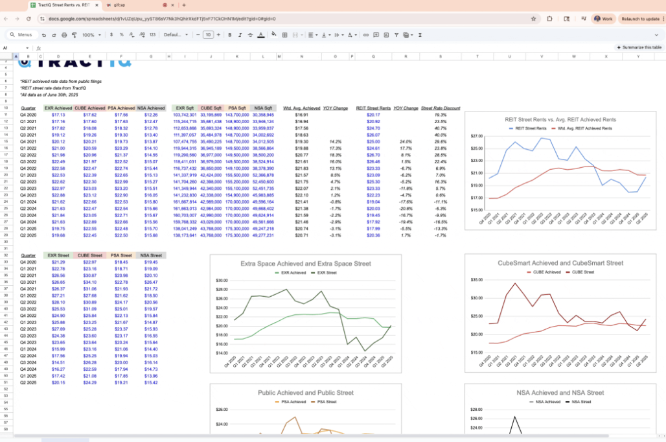Open the font family dropdown
Image resolution: width=666 pixels, height=442 pixels.
click(175, 35)
